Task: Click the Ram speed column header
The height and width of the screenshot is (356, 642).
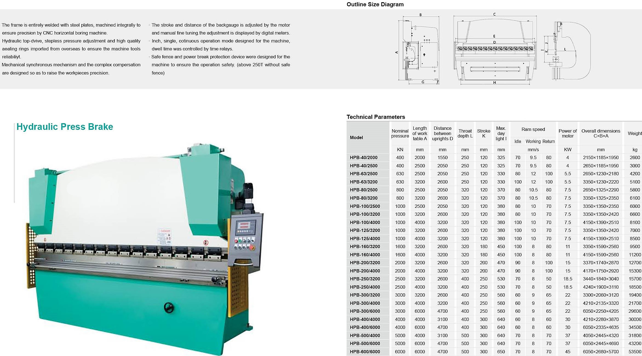Action: pos(533,129)
